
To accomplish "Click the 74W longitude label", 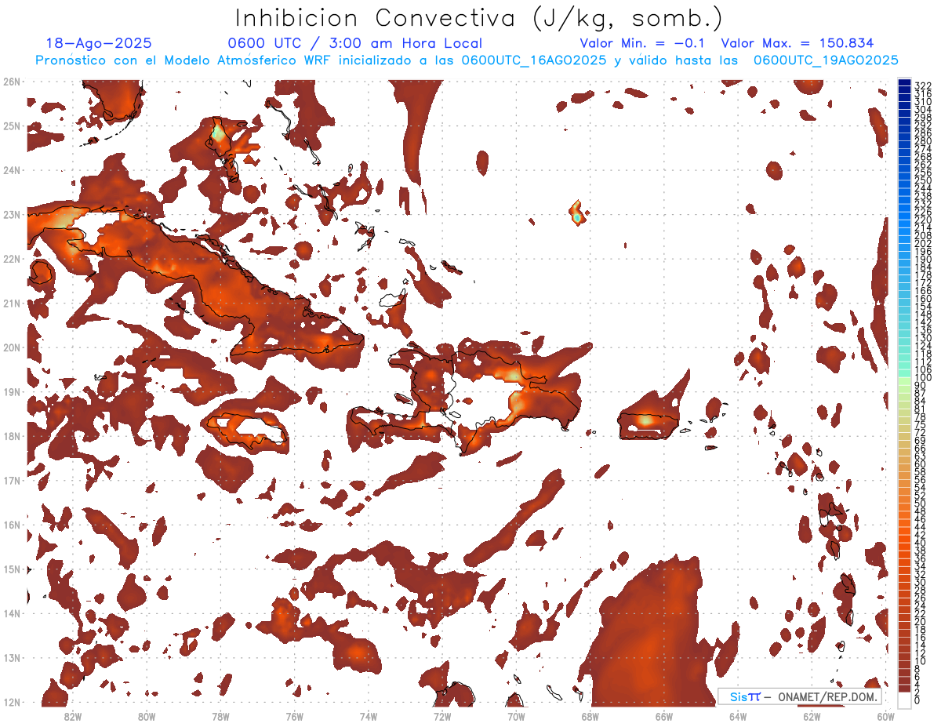I will 368,716.
